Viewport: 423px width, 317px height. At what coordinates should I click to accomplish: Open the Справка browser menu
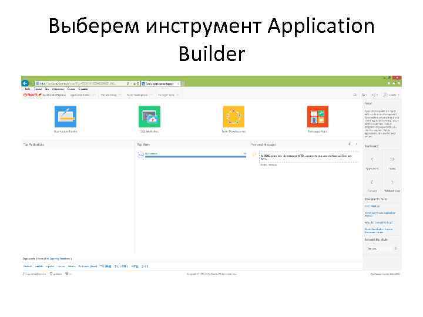tap(83, 89)
